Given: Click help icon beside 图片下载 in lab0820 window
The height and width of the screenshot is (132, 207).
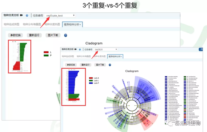Looking at the screenshot, I should (x=110, y=65).
